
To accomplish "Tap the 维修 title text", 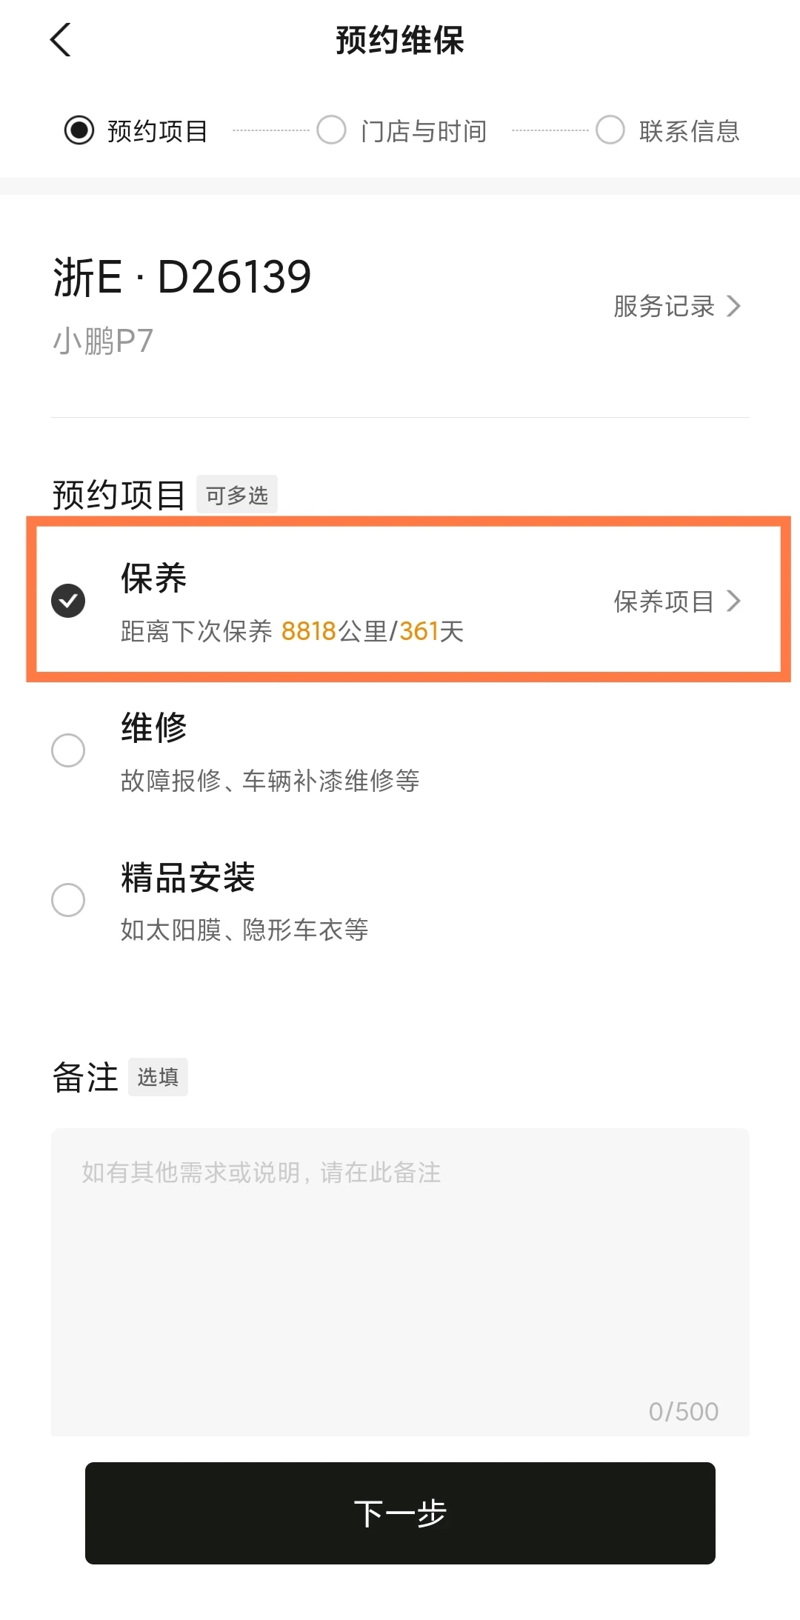I will tap(154, 727).
